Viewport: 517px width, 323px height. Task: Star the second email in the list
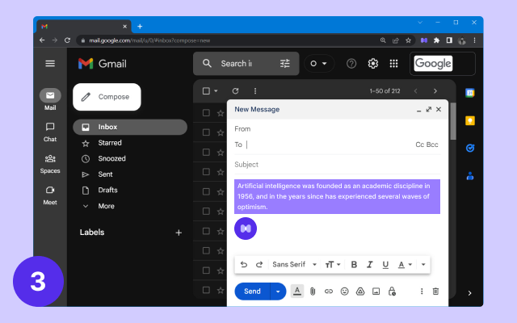coord(221,132)
